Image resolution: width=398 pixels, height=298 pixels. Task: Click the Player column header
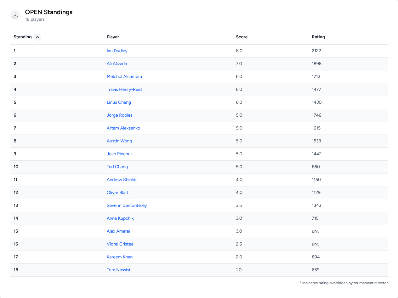(113, 37)
